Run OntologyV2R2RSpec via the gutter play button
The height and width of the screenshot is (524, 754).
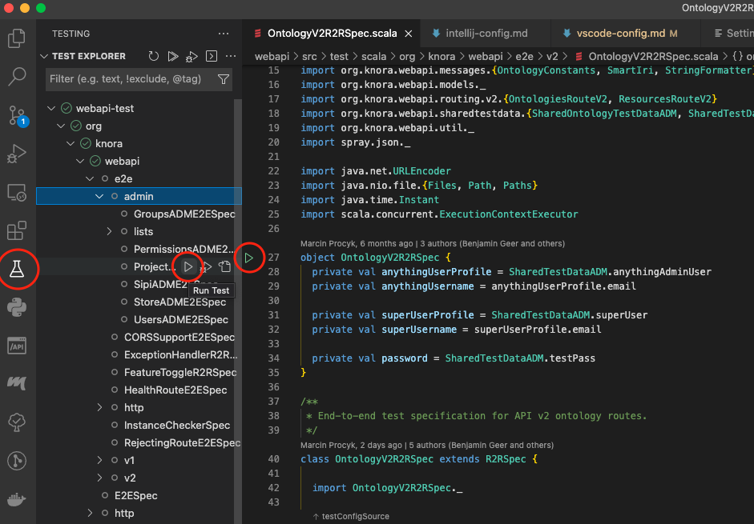pos(250,258)
